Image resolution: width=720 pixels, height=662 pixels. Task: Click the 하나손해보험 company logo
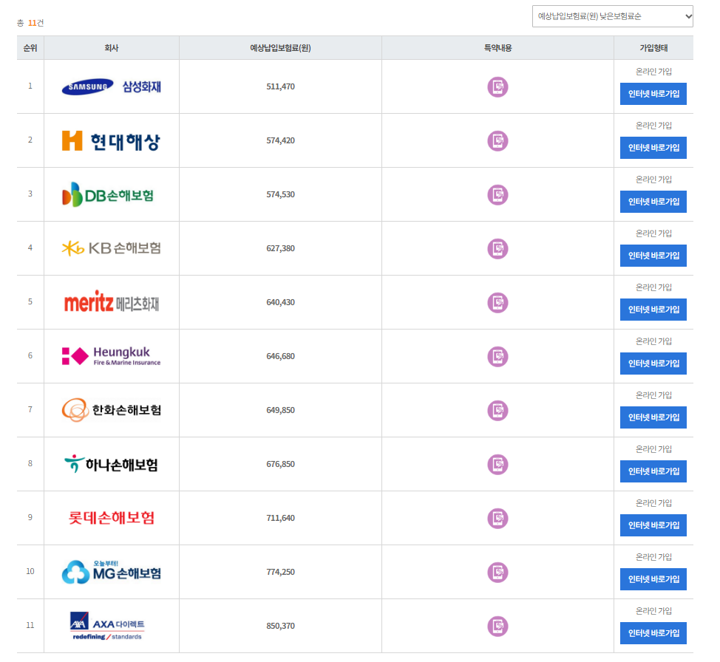tap(111, 464)
